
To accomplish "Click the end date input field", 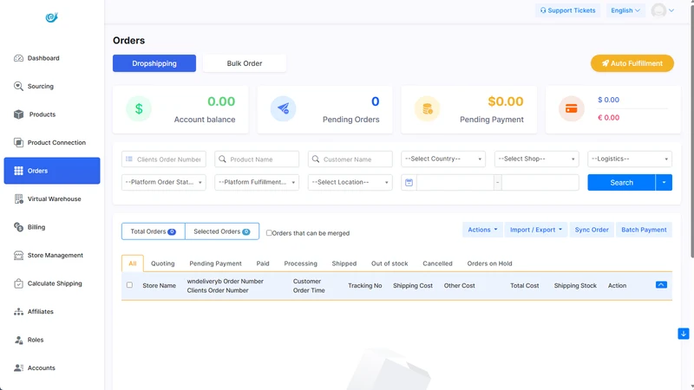I will click(x=540, y=183).
